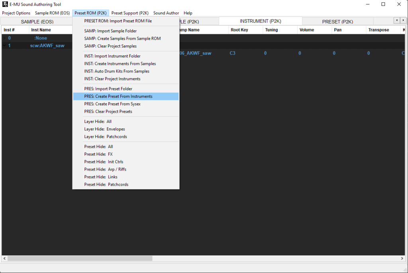Switch to the INSTRUMENT (P2K) tab
408x273 pixels.
(261, 21)
